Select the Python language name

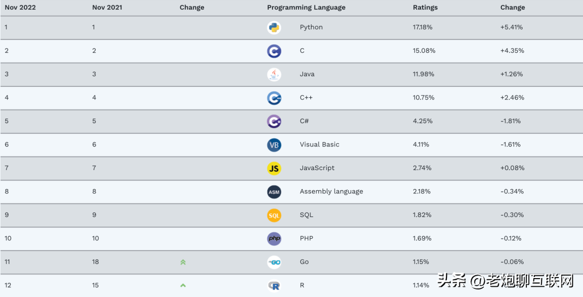point(311,27)
